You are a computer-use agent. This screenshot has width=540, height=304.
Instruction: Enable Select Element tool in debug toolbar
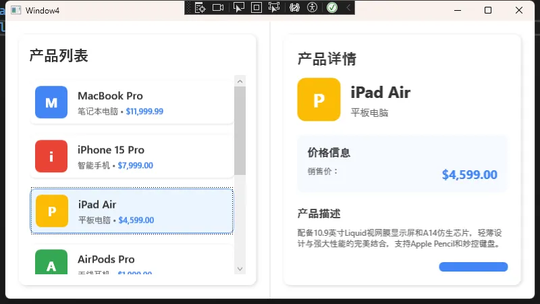(x=238, y=7)
